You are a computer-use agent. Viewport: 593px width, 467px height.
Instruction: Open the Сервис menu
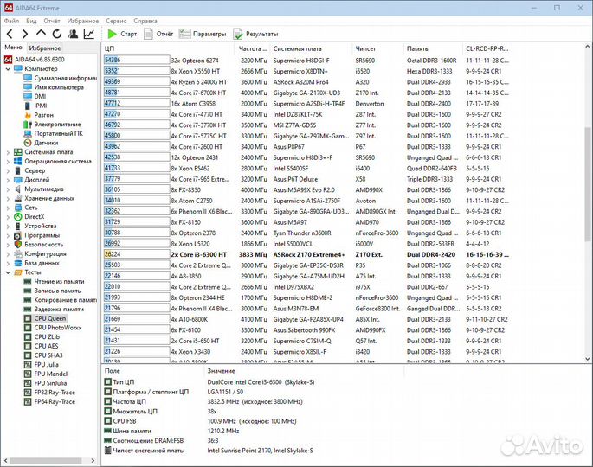(115, 20)
